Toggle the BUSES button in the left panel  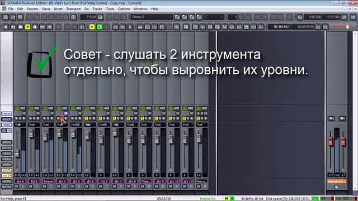[6, 119]
